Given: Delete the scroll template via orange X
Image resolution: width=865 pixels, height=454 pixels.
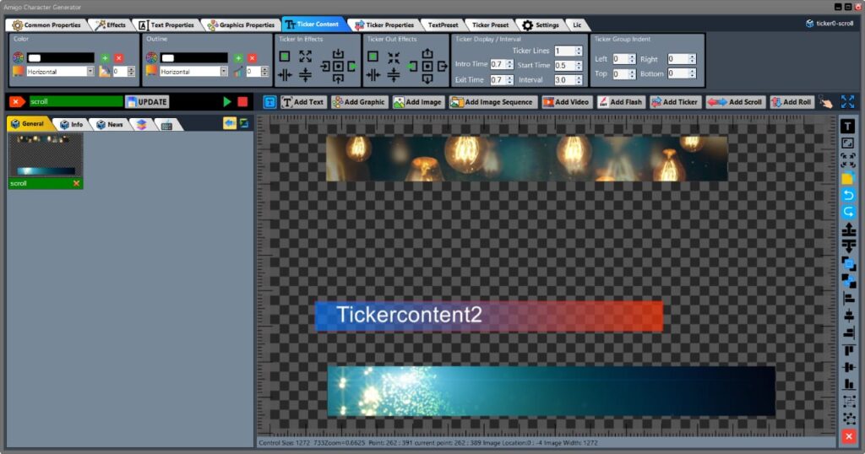Looking at the screenshot, I should pos(76,183).
